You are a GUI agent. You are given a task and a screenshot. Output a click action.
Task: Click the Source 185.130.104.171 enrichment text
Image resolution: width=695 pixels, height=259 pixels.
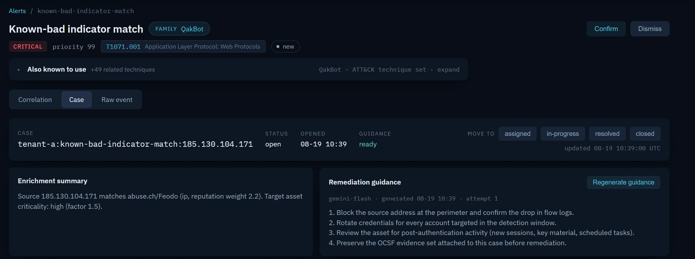(160, 201)
